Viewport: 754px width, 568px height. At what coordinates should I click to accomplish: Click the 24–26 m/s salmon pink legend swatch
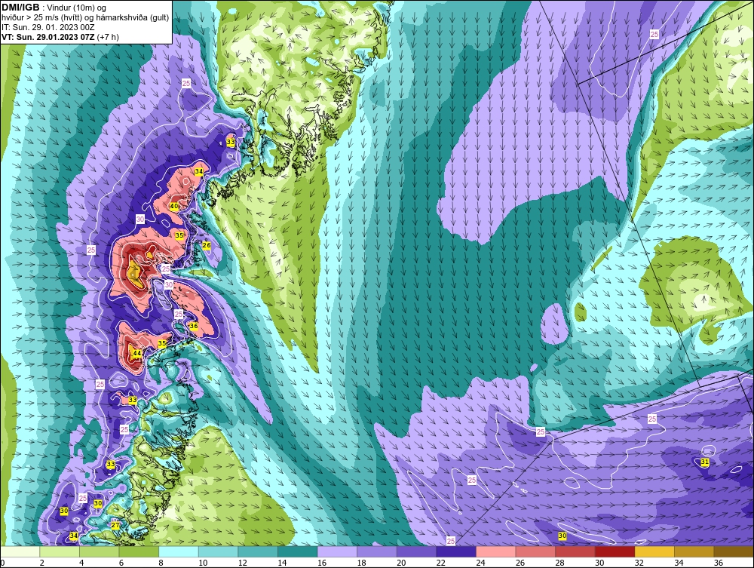click(496, 551)
